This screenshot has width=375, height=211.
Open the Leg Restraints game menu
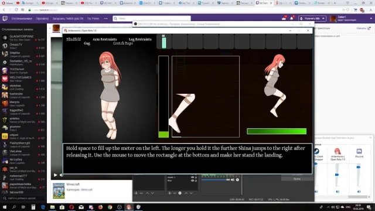[140, 39]
